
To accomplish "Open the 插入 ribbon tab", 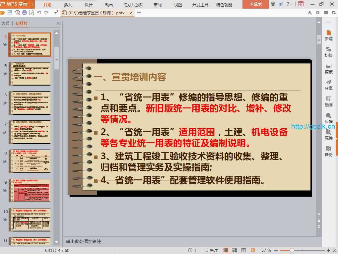I will (68, 5).
